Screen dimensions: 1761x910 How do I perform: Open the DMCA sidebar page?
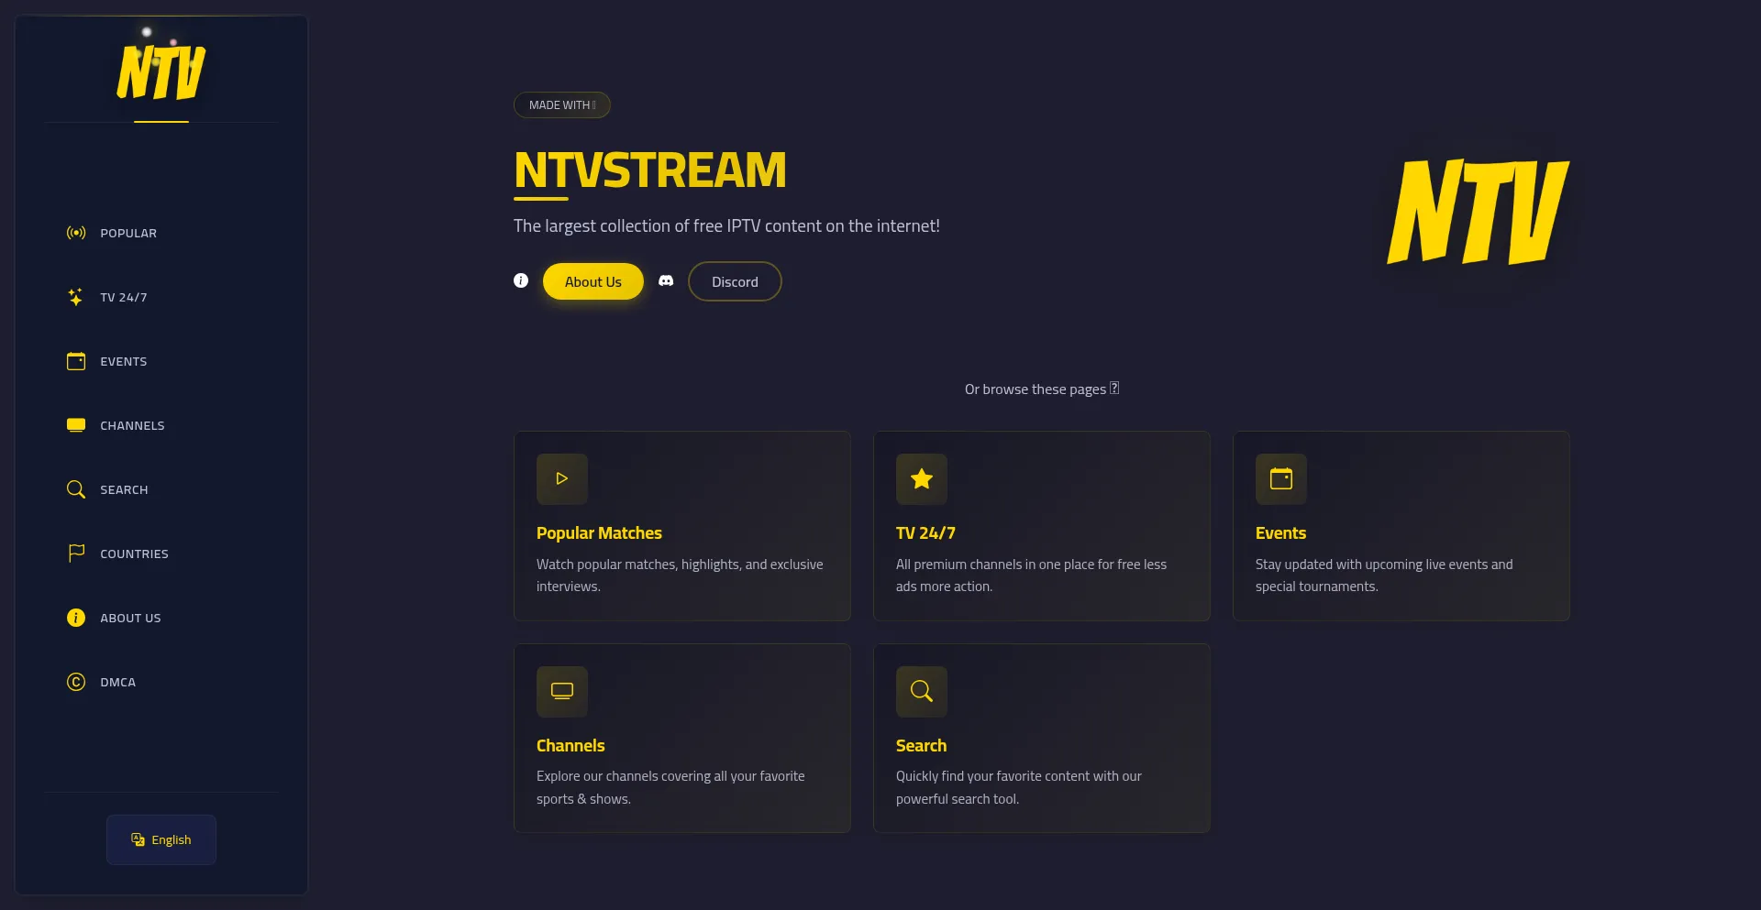tap(117, 682)
